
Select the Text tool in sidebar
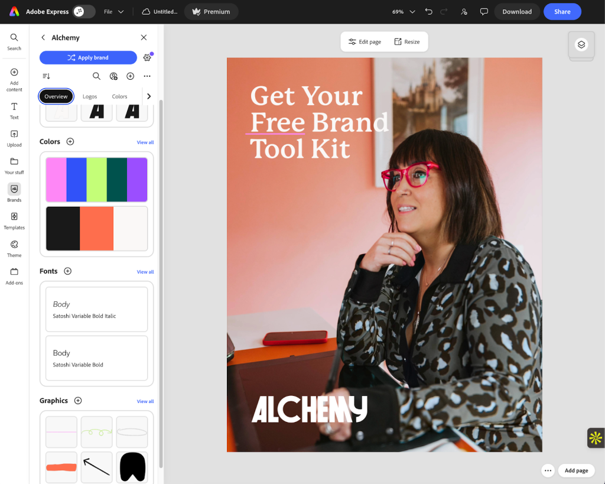click(x=14, y=111)
